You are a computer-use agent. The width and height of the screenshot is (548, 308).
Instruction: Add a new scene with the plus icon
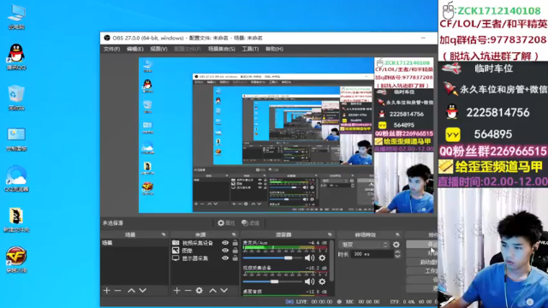[106, 290]
